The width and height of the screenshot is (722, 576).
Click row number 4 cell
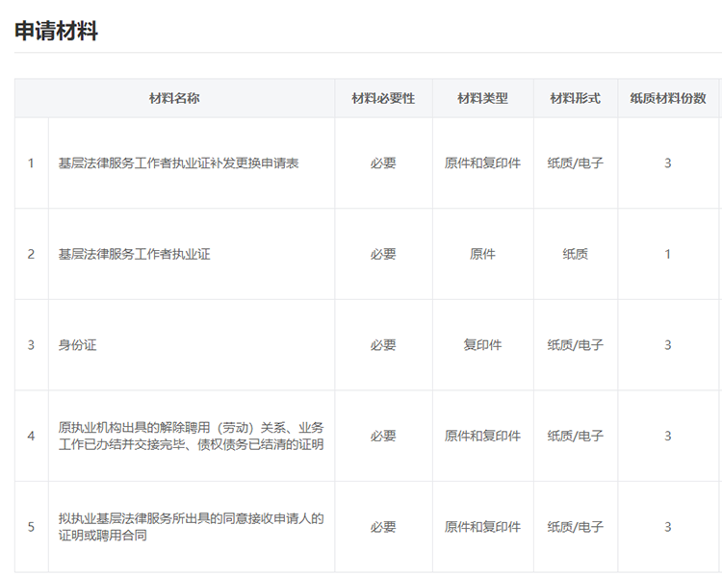31,436
